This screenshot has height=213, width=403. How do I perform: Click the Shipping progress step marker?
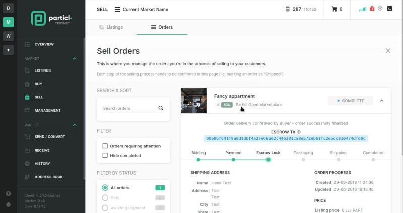pos(338,160)
